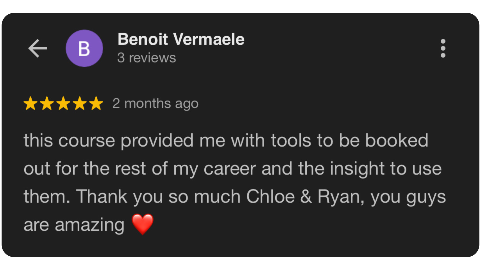This screenshot has width=481, height=270.
Task: Click the "2 months ago" timestamp
Action: (155, 103)
